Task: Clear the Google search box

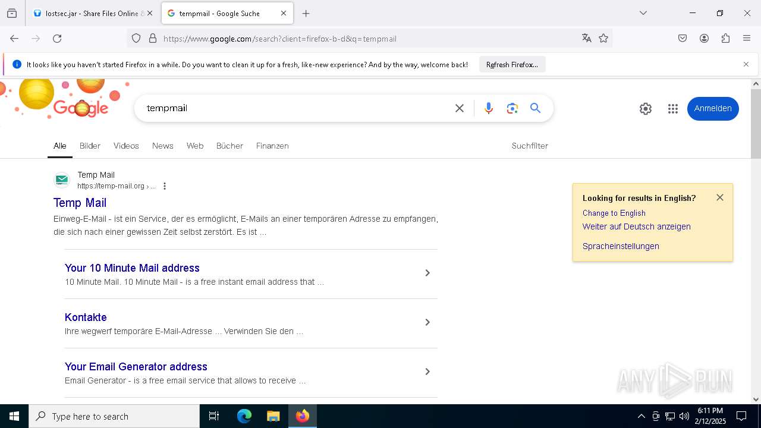Action: click(x=460, y=108)
